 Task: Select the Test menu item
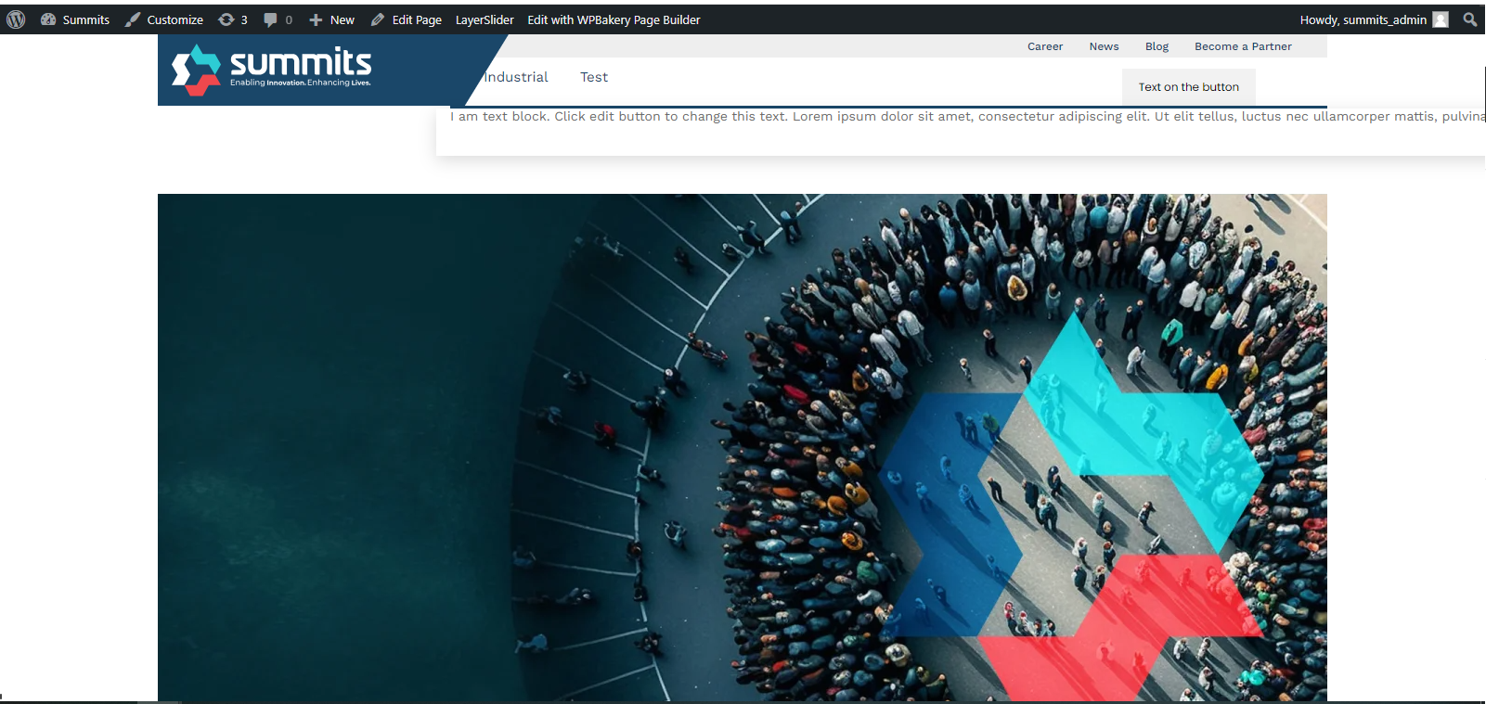click(594, 77)
